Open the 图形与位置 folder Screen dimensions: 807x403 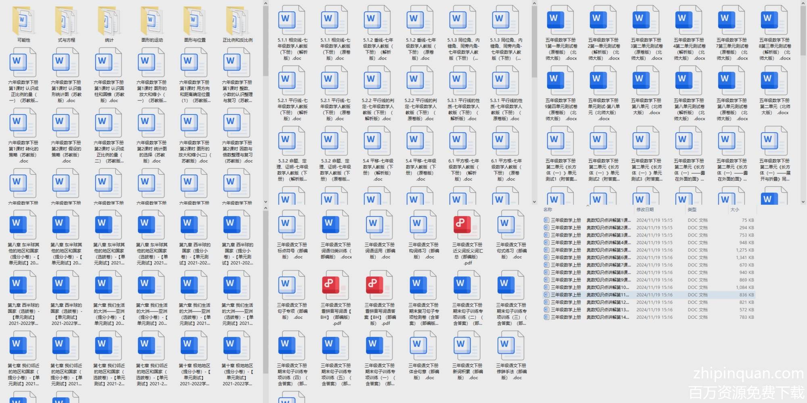point(195,21)
